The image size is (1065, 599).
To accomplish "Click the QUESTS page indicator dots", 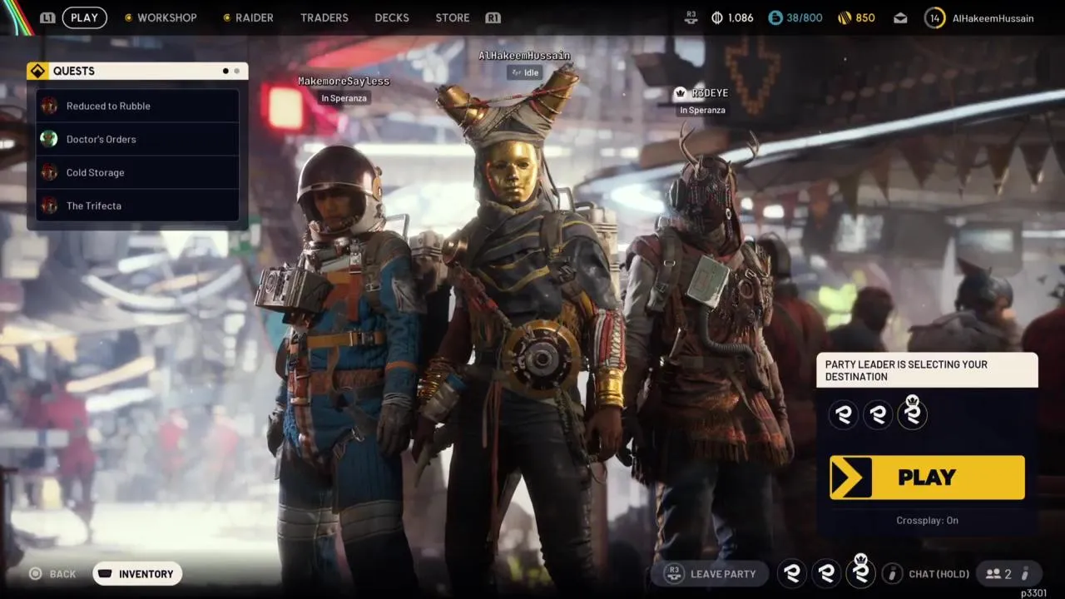I will (x=230, y=71).
